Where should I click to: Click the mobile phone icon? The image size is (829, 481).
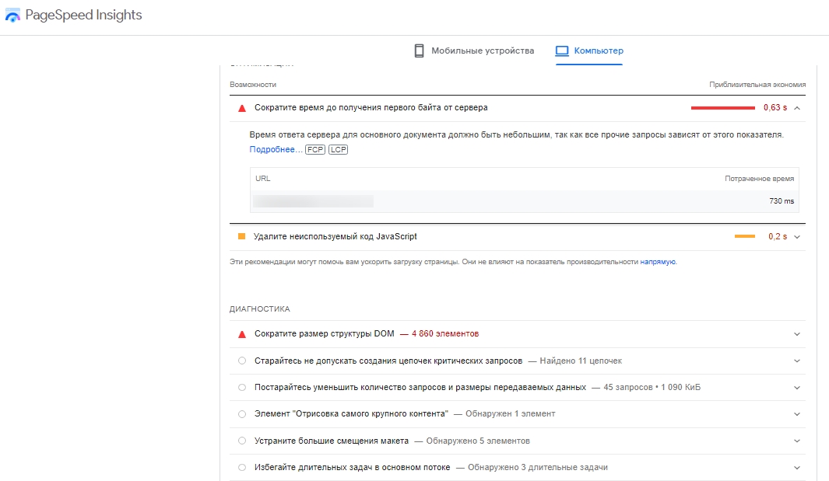tap(419, 51)
